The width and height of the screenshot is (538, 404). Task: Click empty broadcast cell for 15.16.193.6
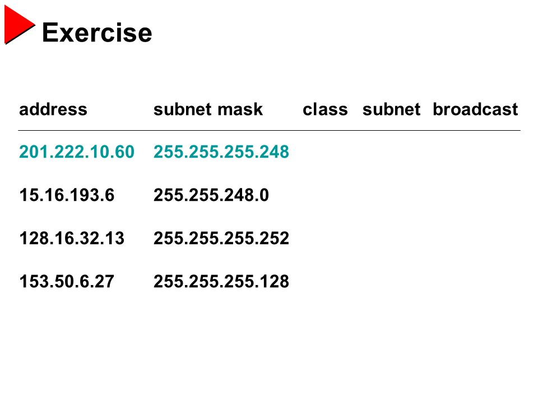pyautogui.click(x=475, y=195)
